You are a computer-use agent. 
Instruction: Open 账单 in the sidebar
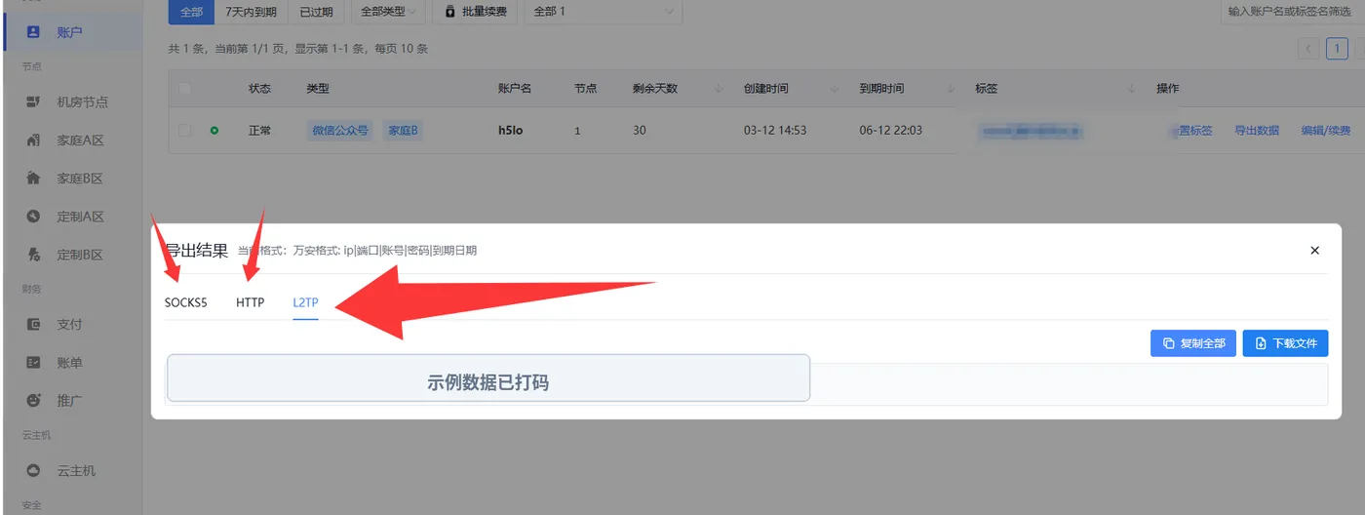point(73,363)
